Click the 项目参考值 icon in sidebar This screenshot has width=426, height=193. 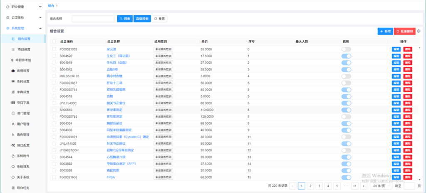[12, 60]
